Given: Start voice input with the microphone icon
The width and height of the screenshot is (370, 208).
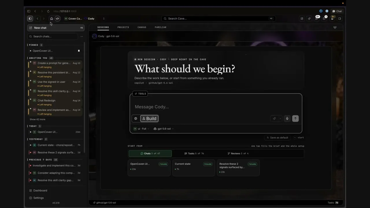Looking at the screenshot, I should tap(287, 118).
